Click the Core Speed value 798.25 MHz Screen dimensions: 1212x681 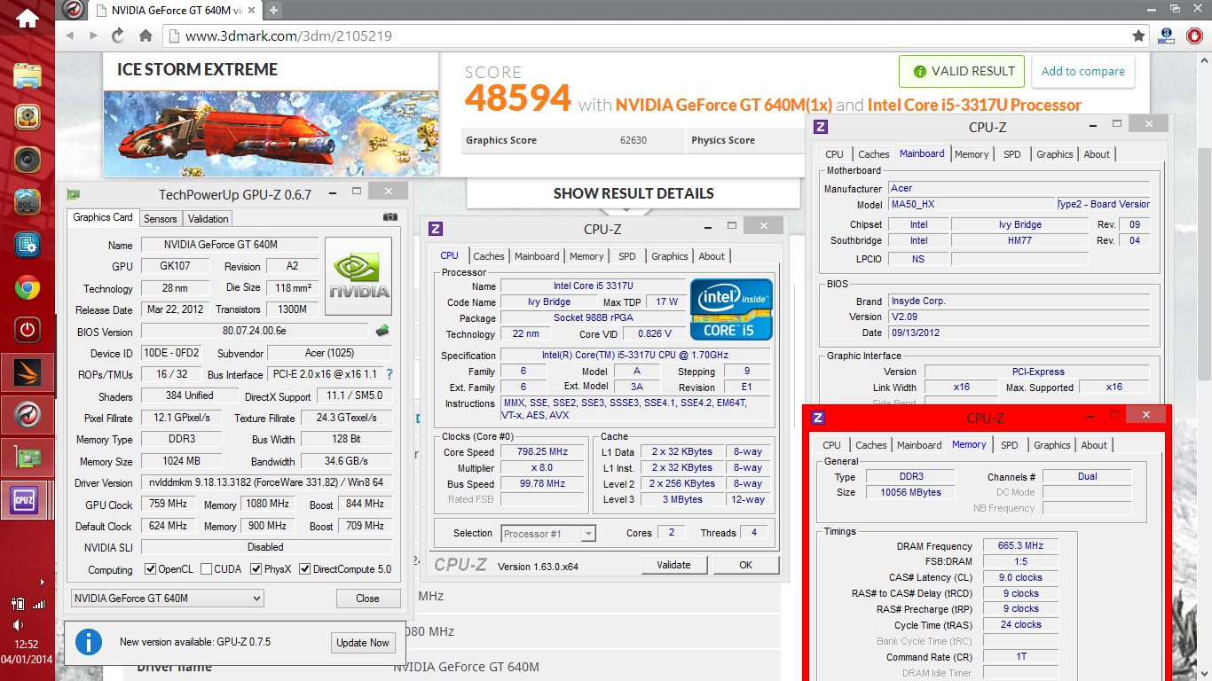[541, 452]
